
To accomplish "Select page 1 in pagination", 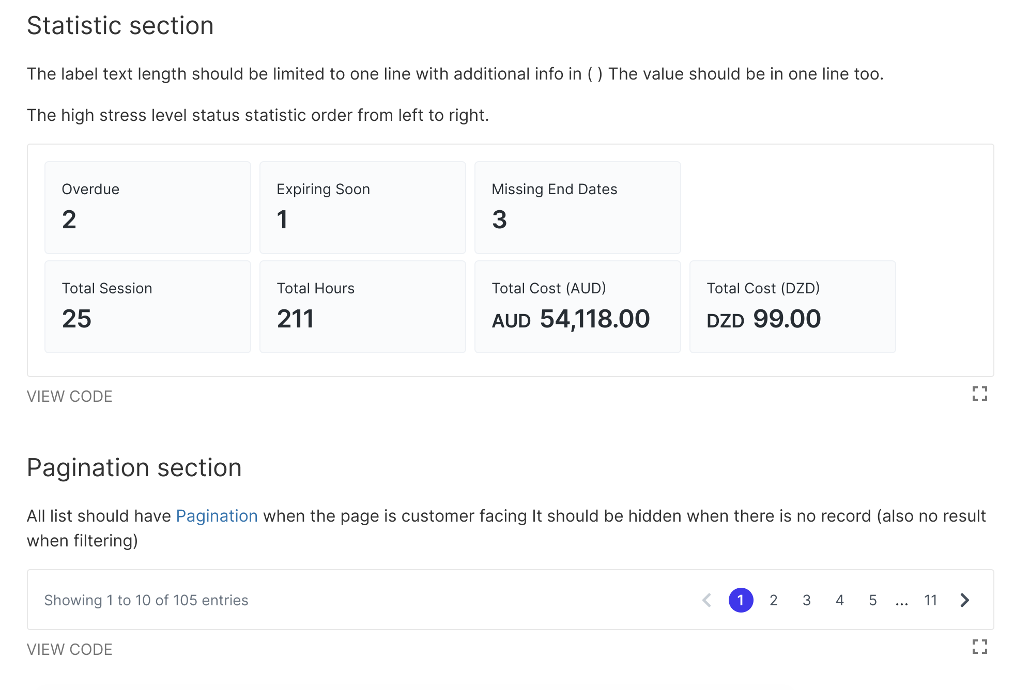I will (741, 600).
